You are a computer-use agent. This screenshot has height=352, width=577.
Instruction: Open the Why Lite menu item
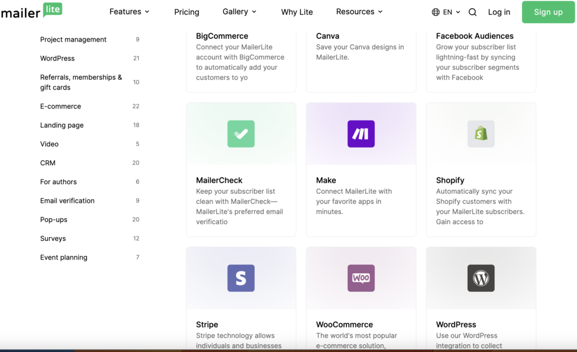point(297,12)
